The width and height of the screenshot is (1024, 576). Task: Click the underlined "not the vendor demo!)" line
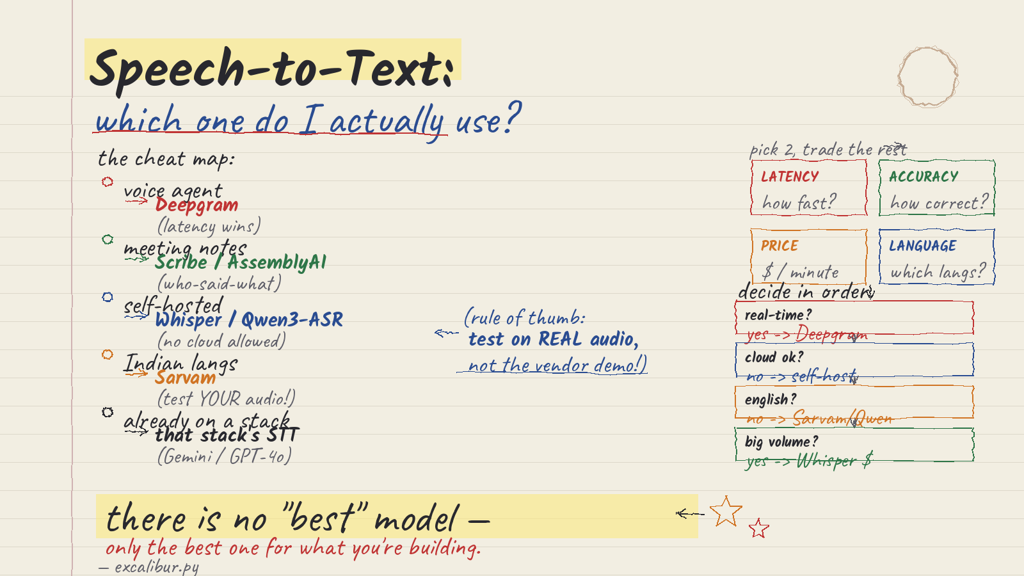coord(557,365)
